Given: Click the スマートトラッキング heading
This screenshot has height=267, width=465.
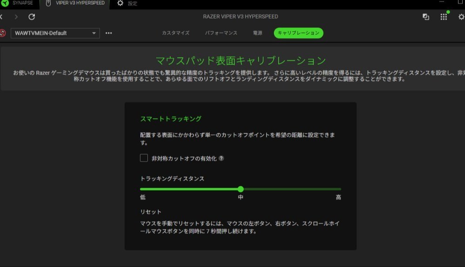Looking at the screenshot, I should pyautogui.click(x=171, y=119).
